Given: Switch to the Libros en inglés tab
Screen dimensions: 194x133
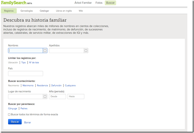Looking at the screenshot, I should tap(64, 11).
